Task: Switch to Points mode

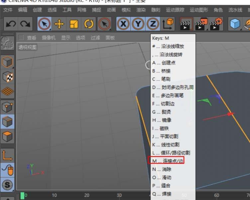Action: [x=7, y=107]
